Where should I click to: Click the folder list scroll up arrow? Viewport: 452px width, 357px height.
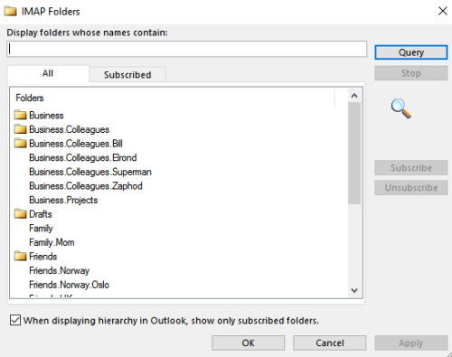pyautogui.click(x=354, y=96)
